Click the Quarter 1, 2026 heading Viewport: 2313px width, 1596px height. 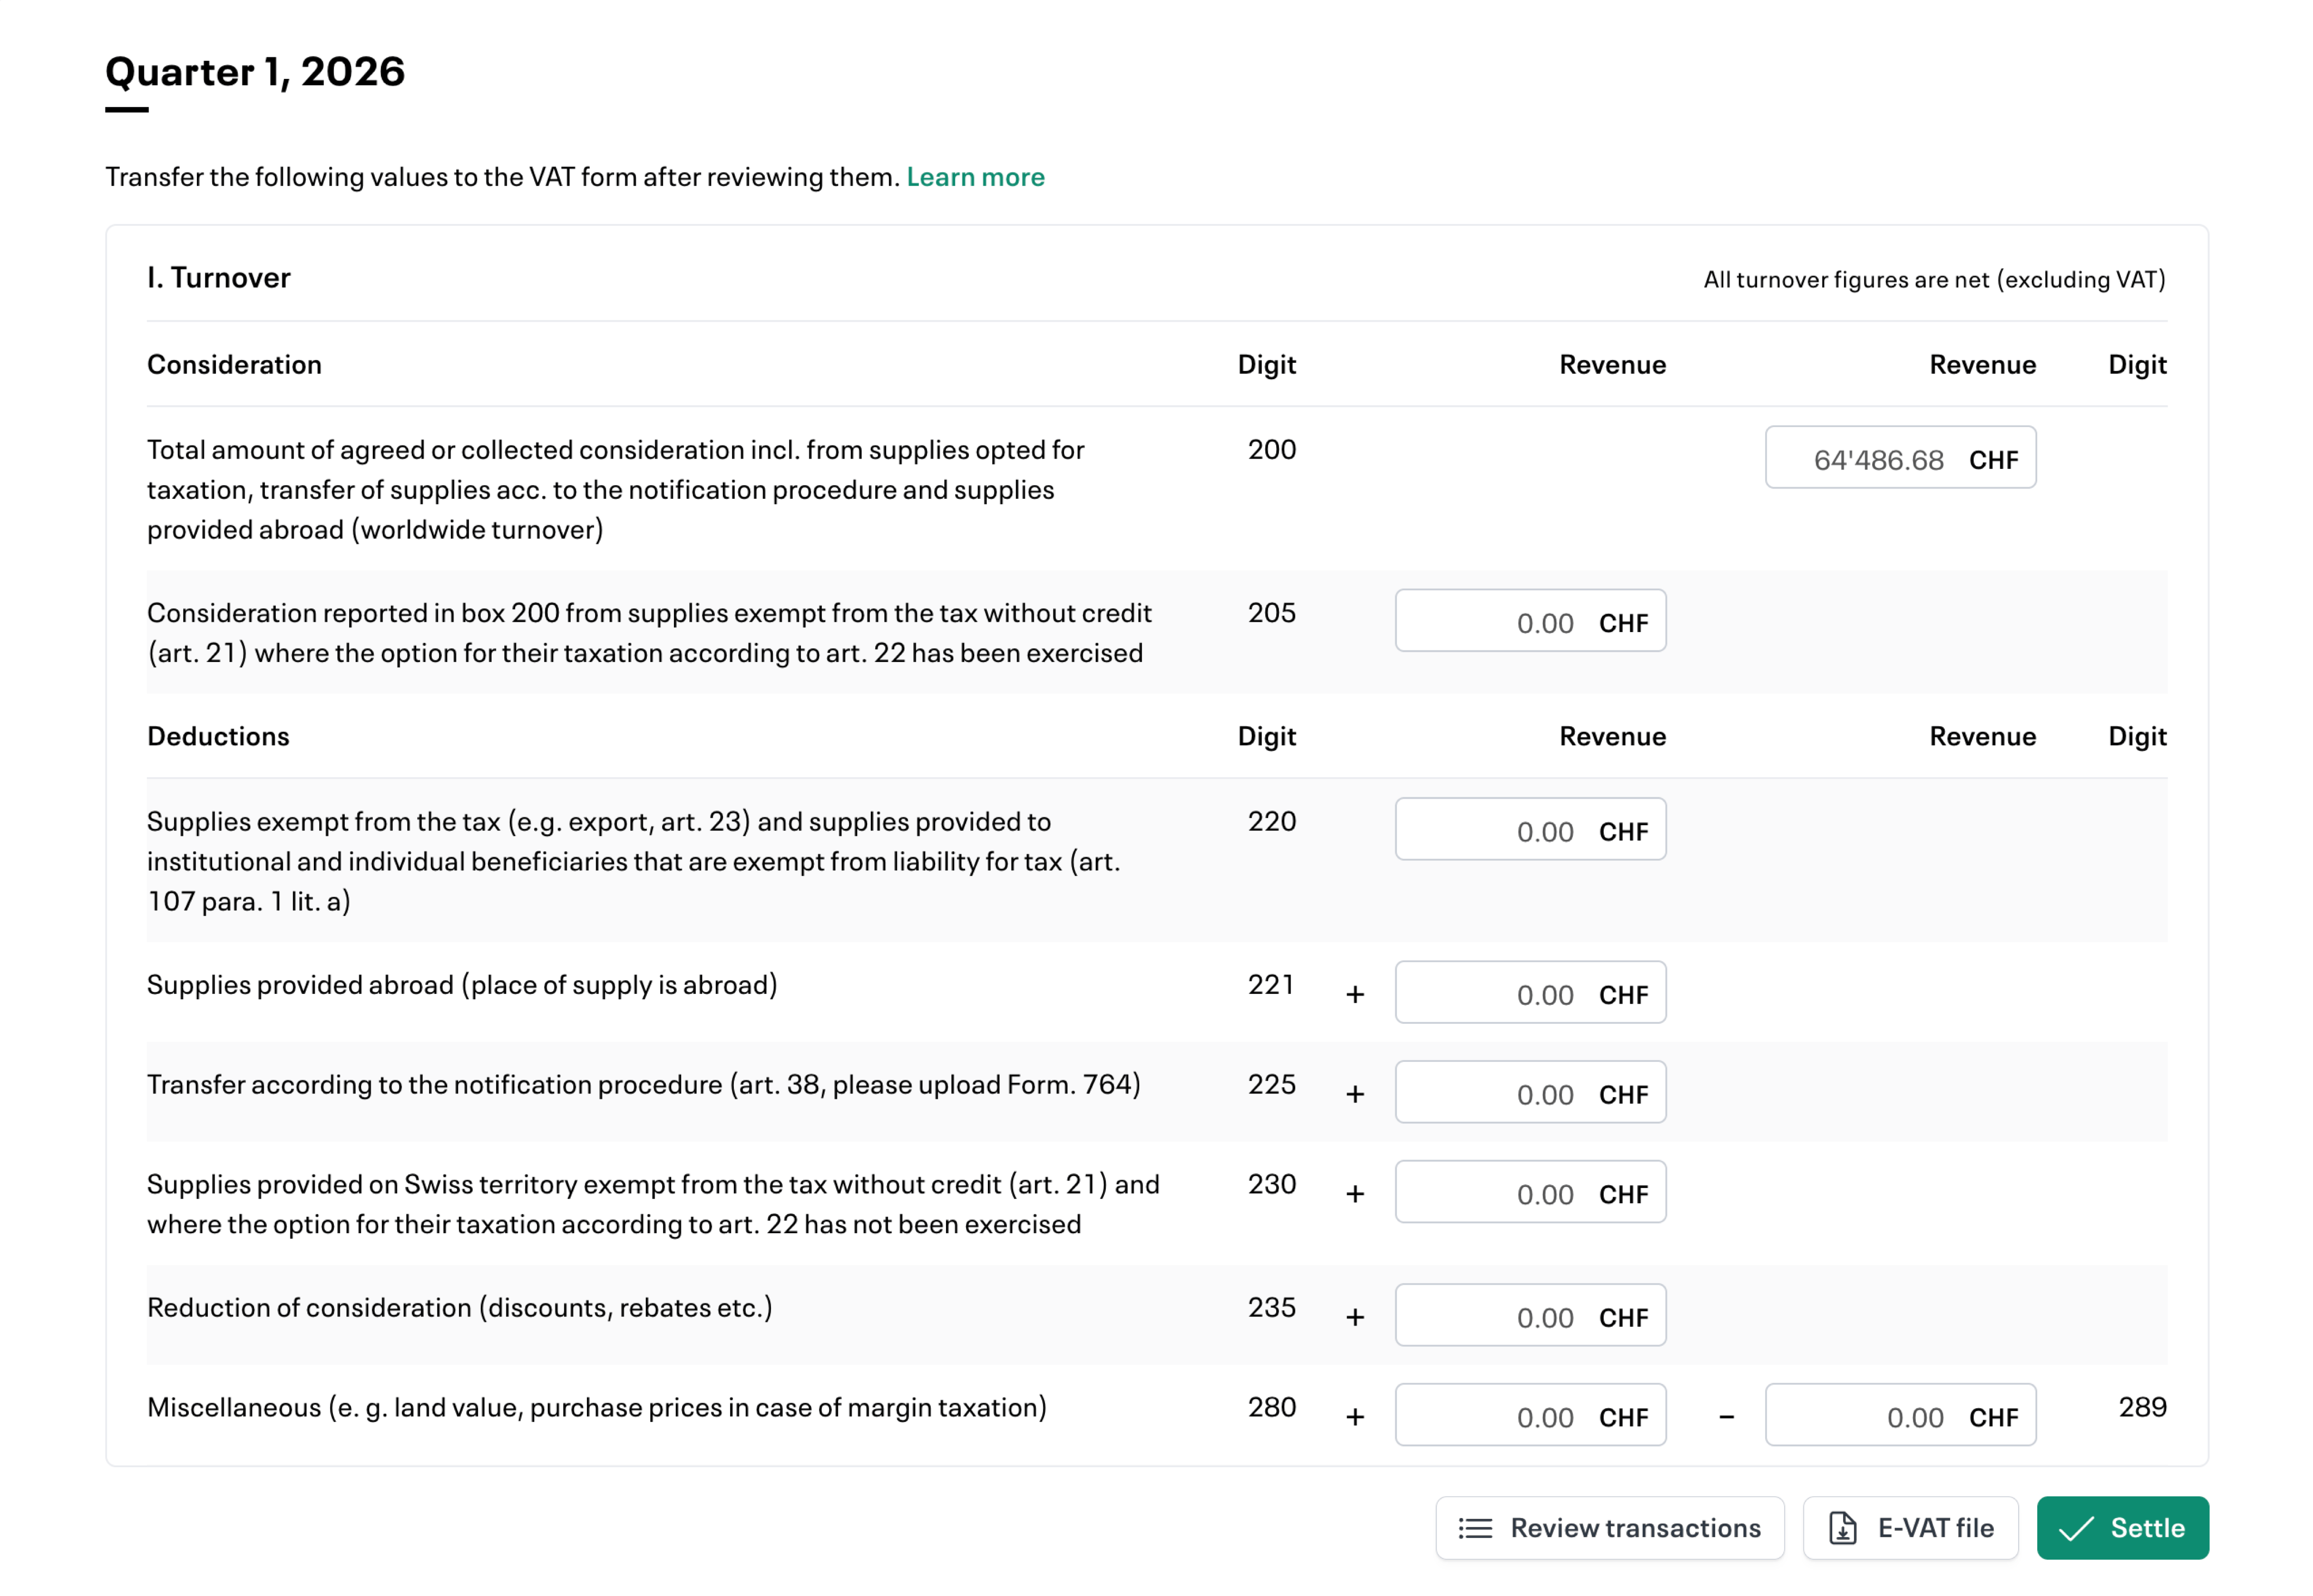point(255,72)
